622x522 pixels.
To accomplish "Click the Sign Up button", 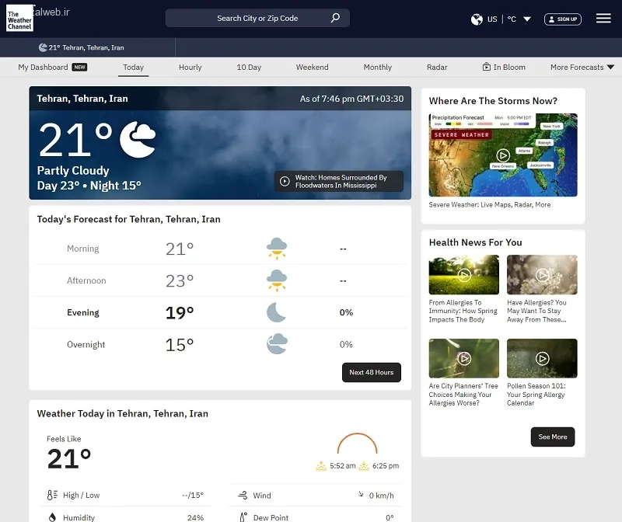I will point(563,19).
